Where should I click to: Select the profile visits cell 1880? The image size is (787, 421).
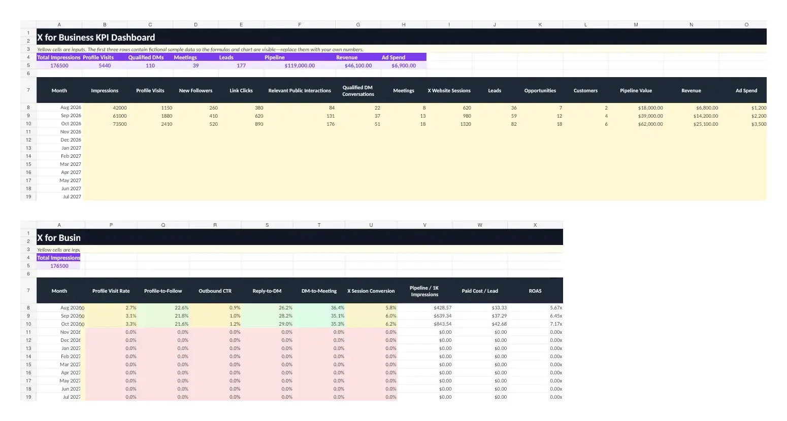tap(150, 116)
